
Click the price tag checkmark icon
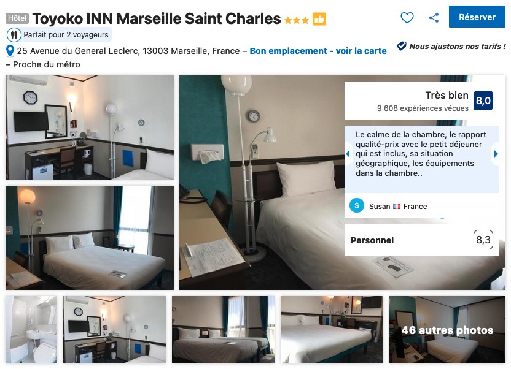[x=402, y=46]
